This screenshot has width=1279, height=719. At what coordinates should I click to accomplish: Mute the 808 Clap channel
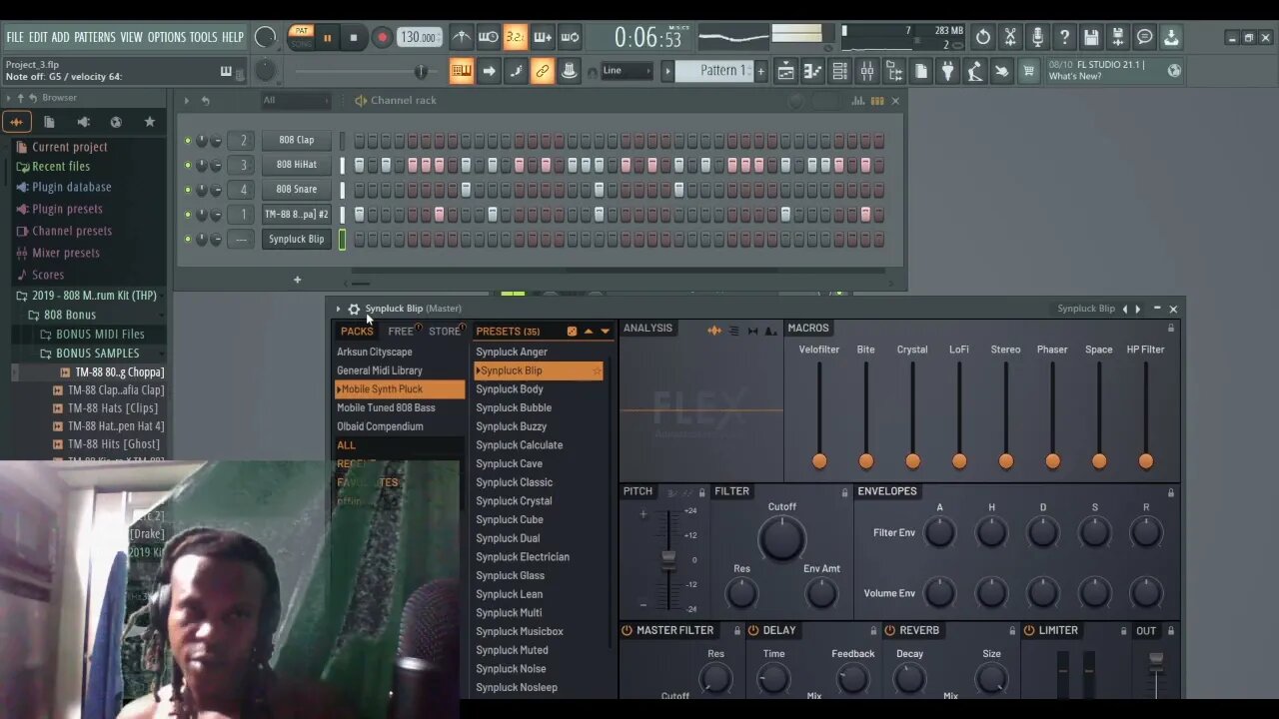tap(187, 141)
